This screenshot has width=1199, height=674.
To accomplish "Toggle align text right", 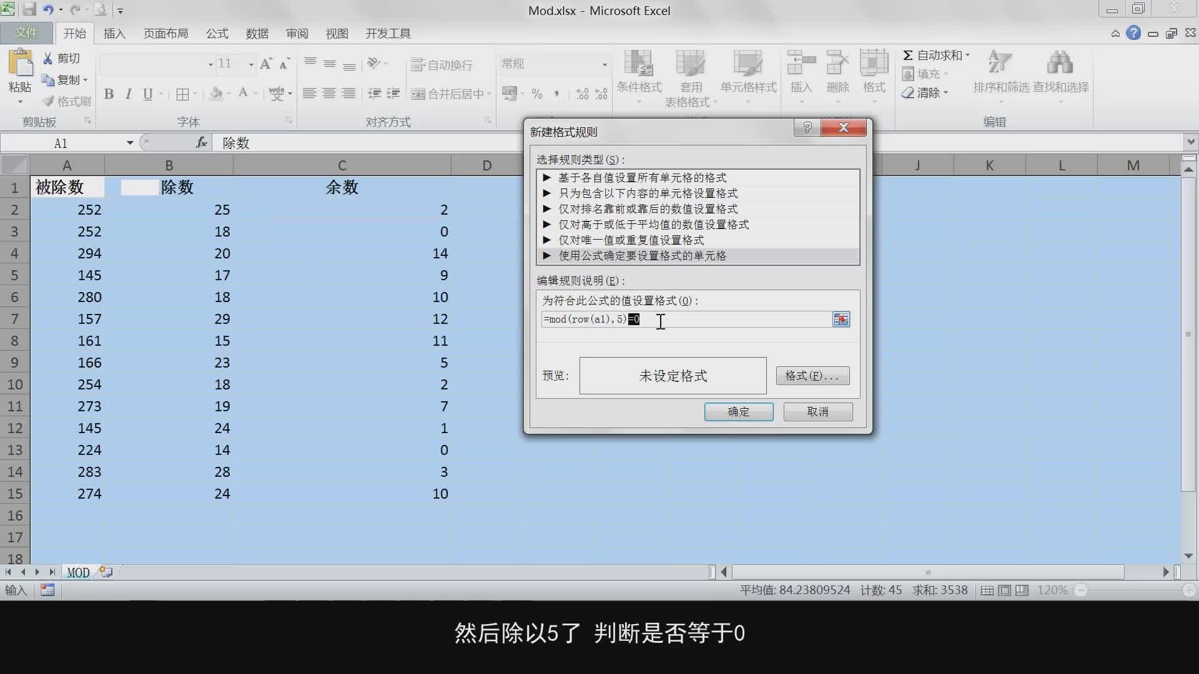I will 348,94.
